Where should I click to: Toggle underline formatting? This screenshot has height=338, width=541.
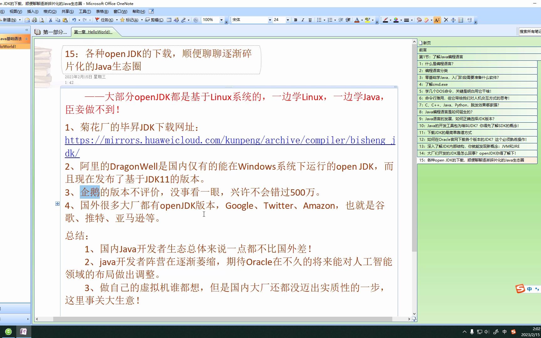(x=310, y=20)
